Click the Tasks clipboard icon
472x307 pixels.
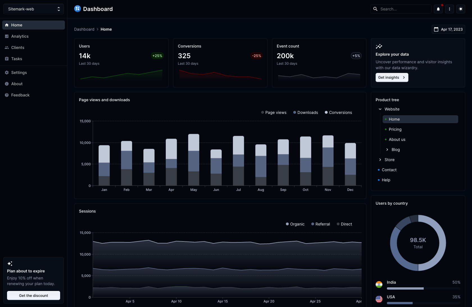(x=7, y=59)
